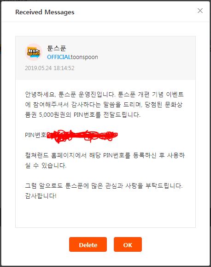
Task: Confirm the message with OK
Action: 128,244
